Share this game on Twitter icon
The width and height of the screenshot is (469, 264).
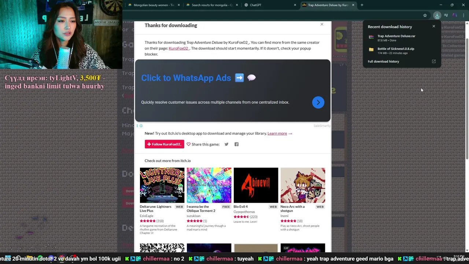[226, 144]
